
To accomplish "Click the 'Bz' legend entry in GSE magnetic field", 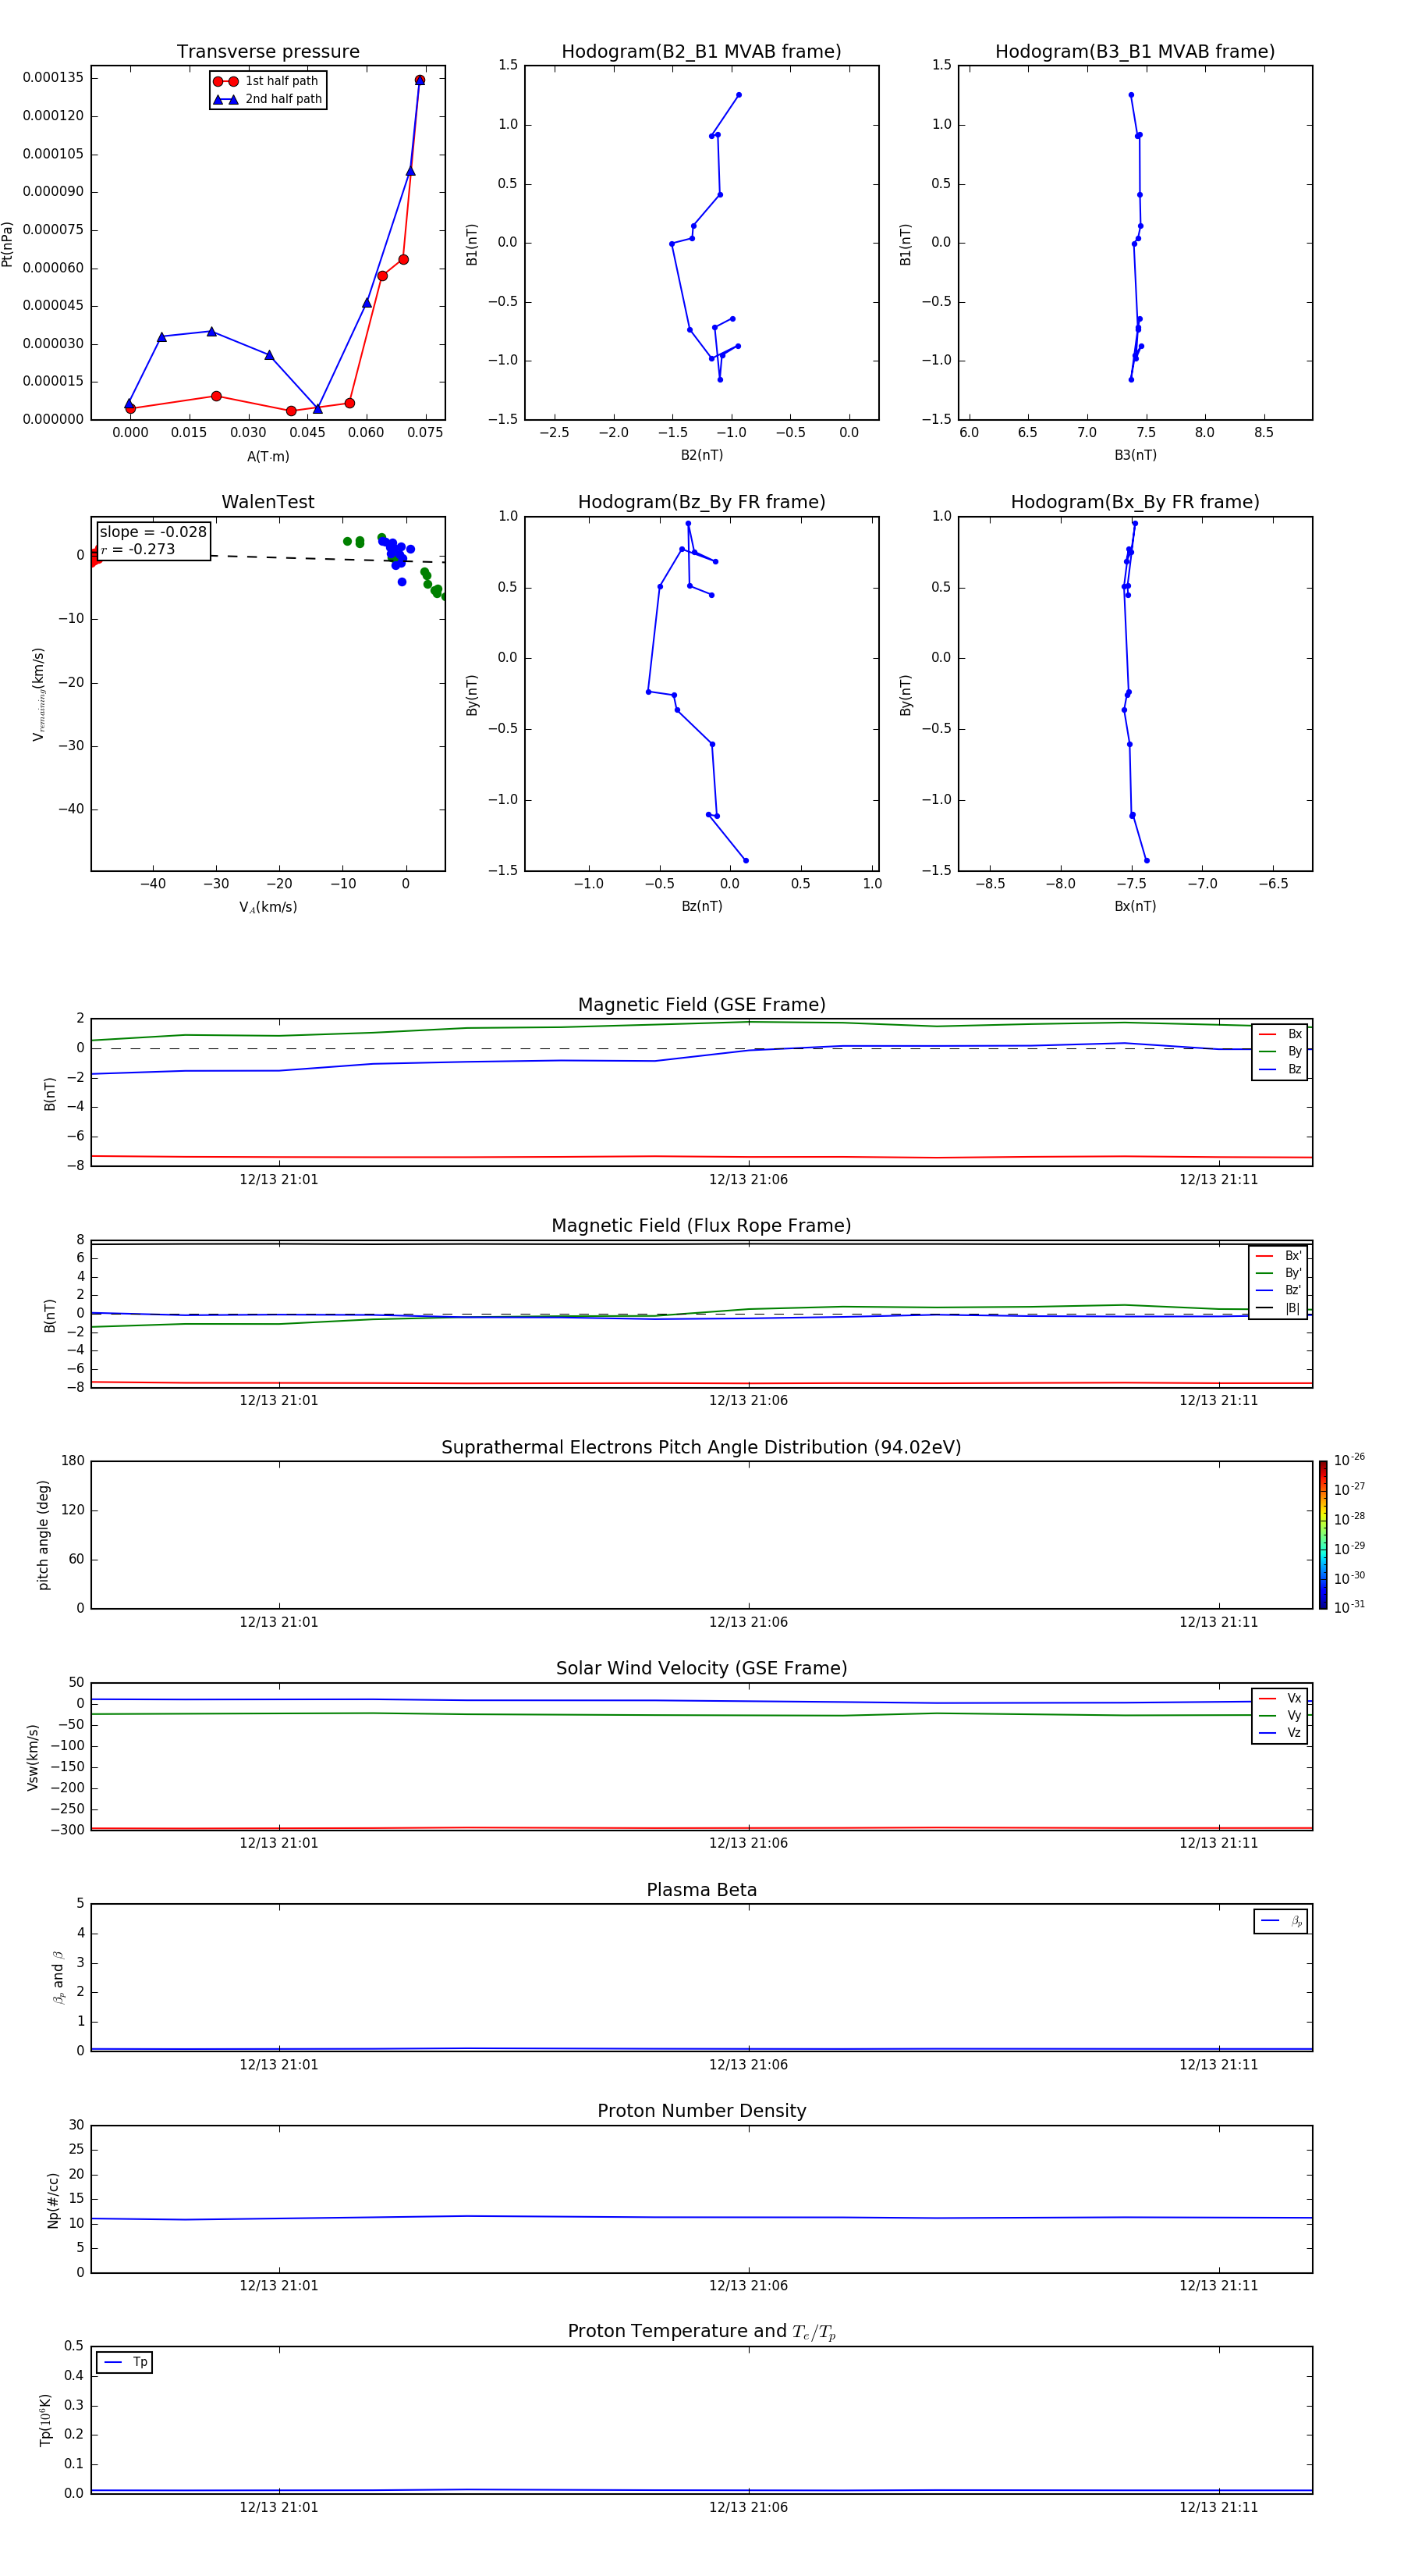I will [1280, 1069].
